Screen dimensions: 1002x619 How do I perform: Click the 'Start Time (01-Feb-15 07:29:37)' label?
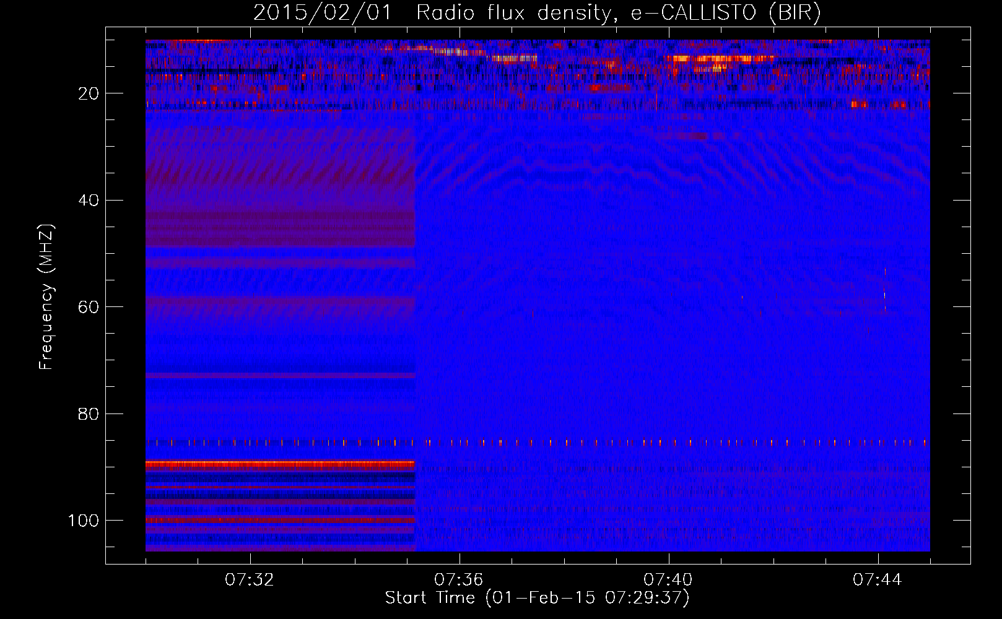tap(537, 598)
